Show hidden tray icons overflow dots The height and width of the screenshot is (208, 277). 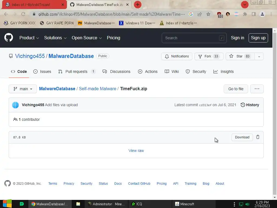[234, 204]
